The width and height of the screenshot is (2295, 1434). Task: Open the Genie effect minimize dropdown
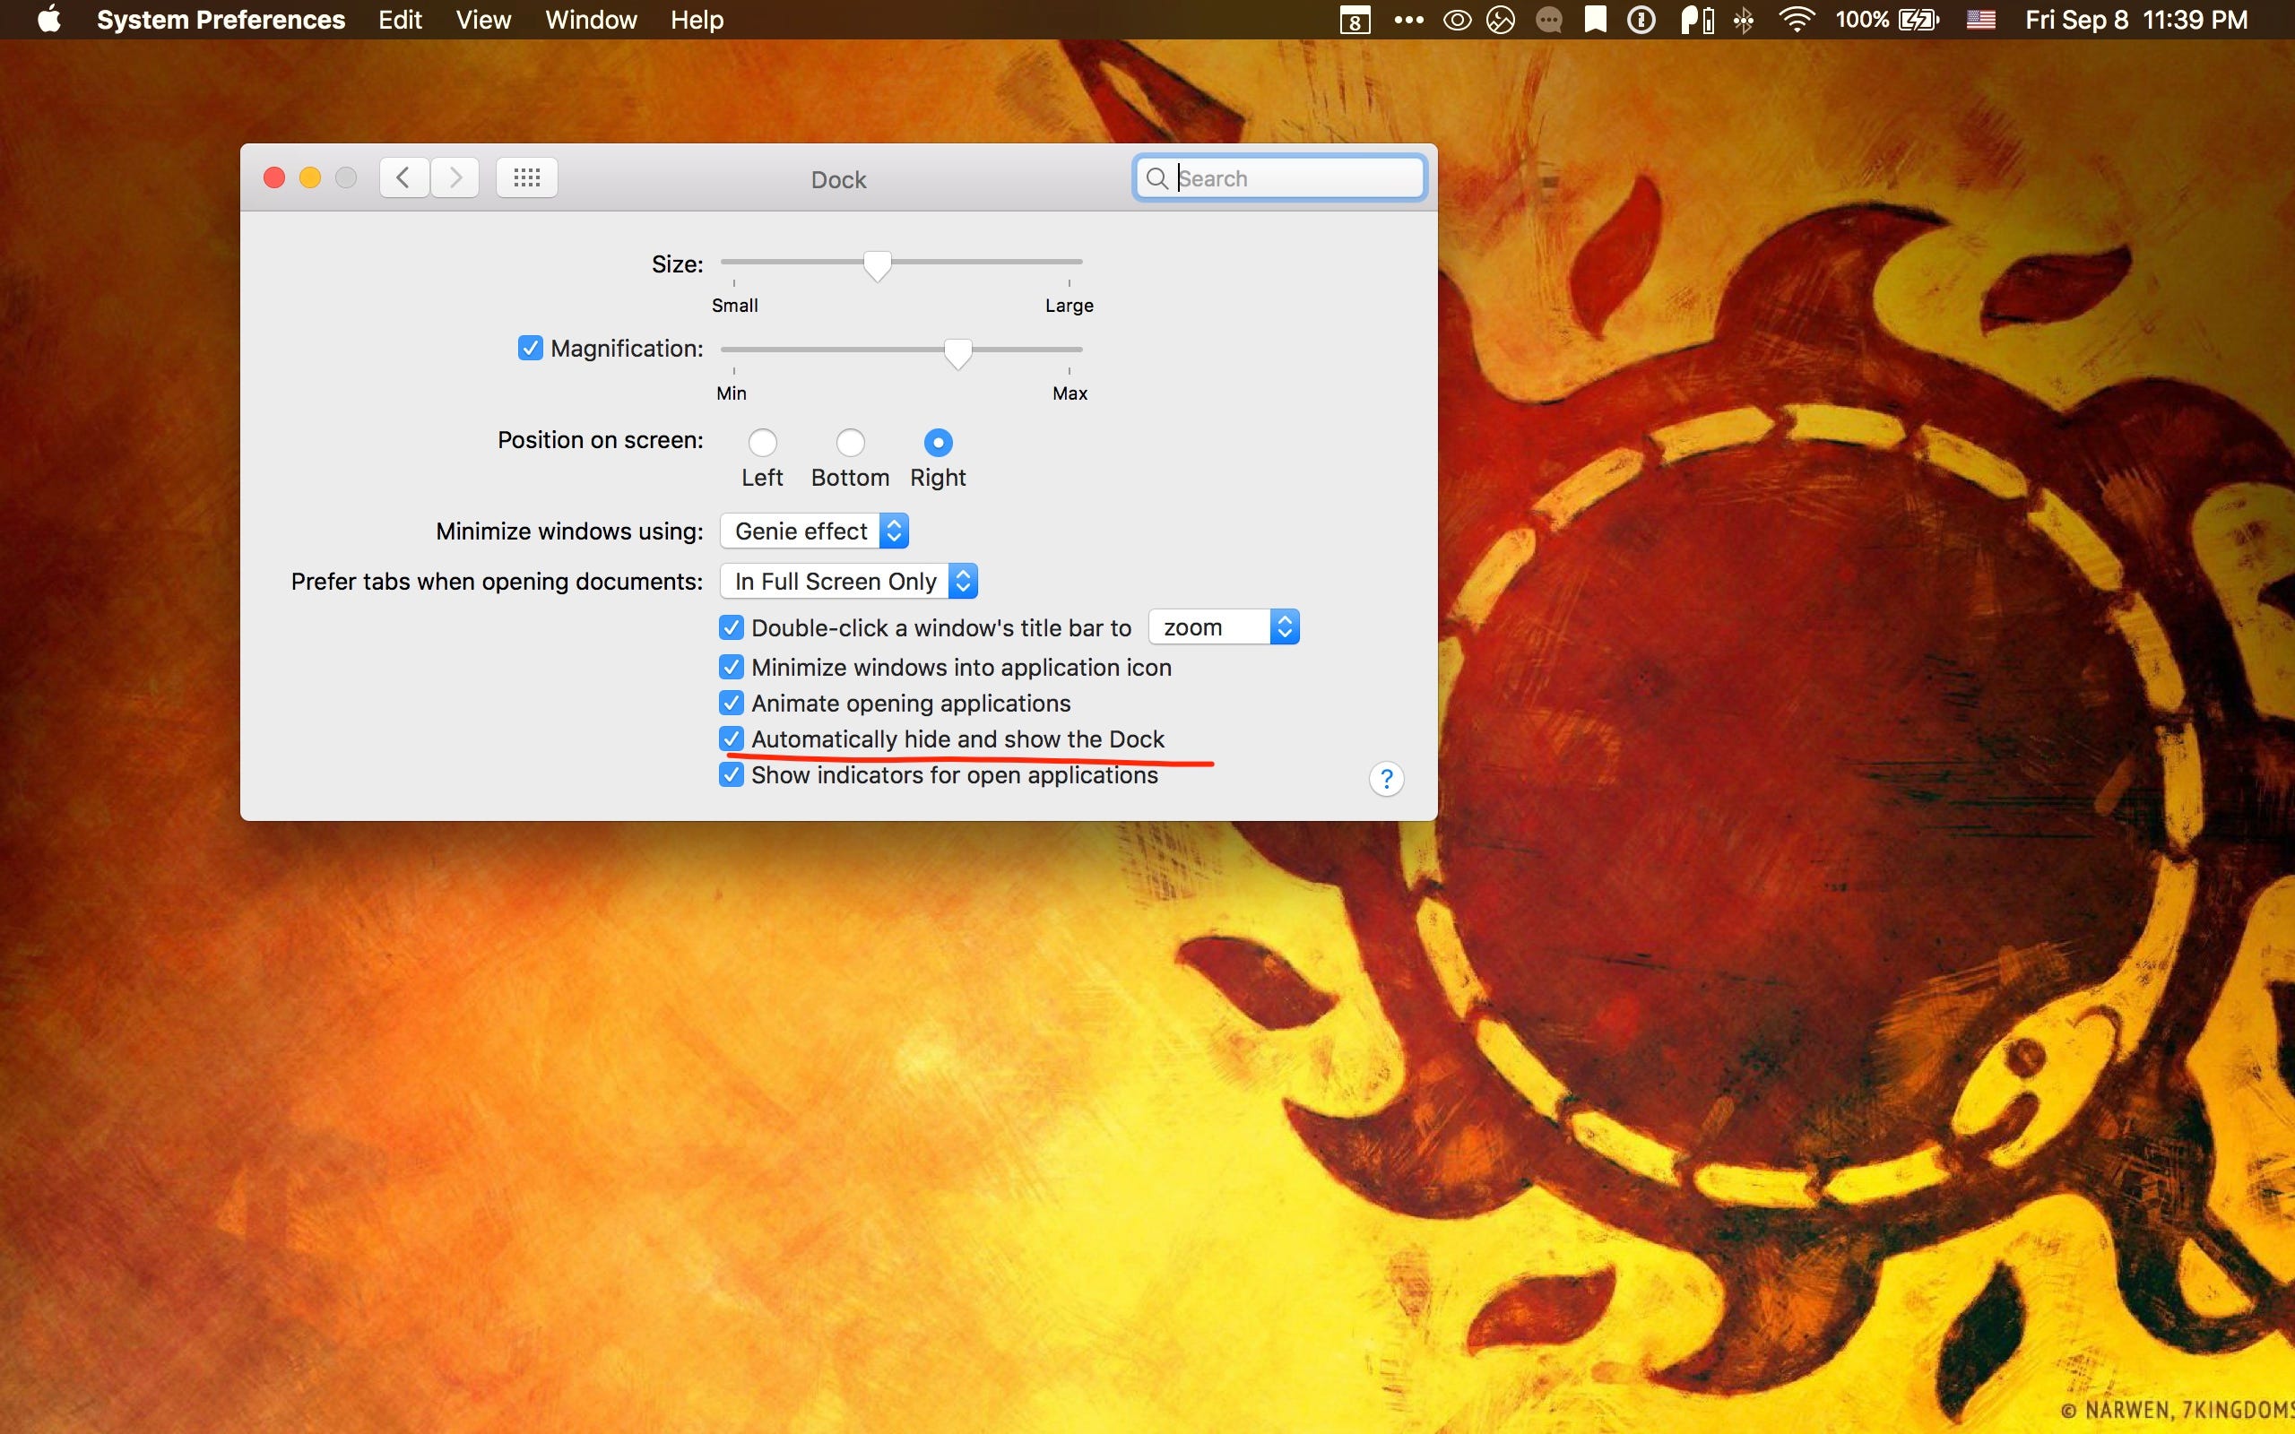(x=815, y=531)
